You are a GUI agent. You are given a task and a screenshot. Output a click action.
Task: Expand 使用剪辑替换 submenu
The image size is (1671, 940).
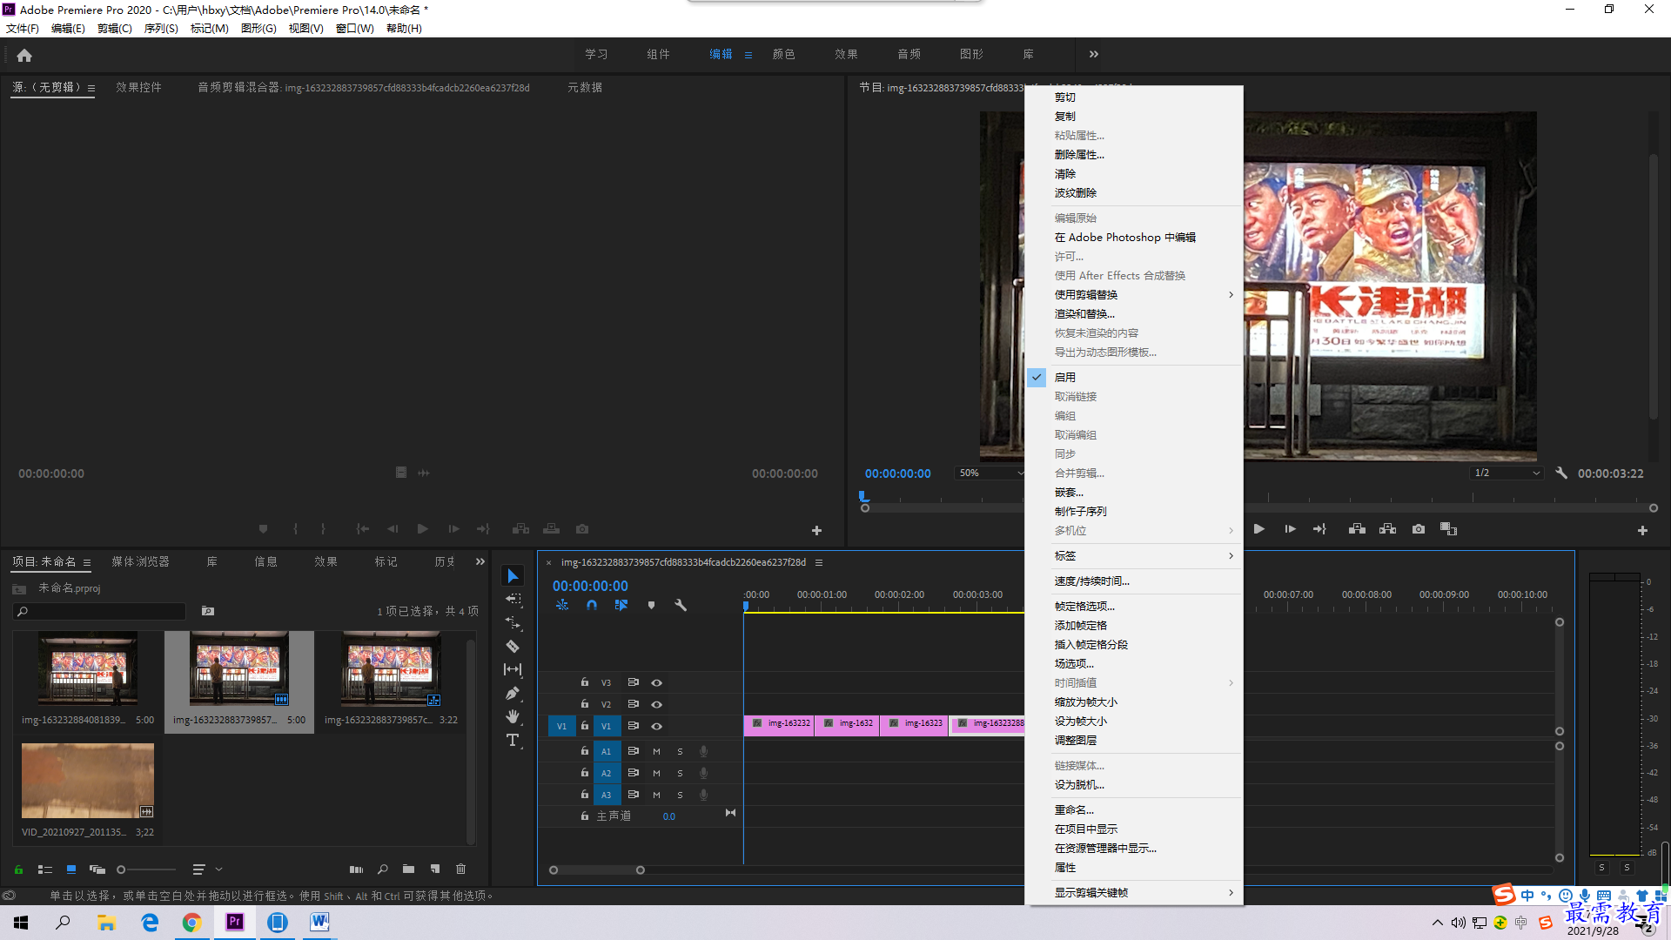click(1134, 295)
